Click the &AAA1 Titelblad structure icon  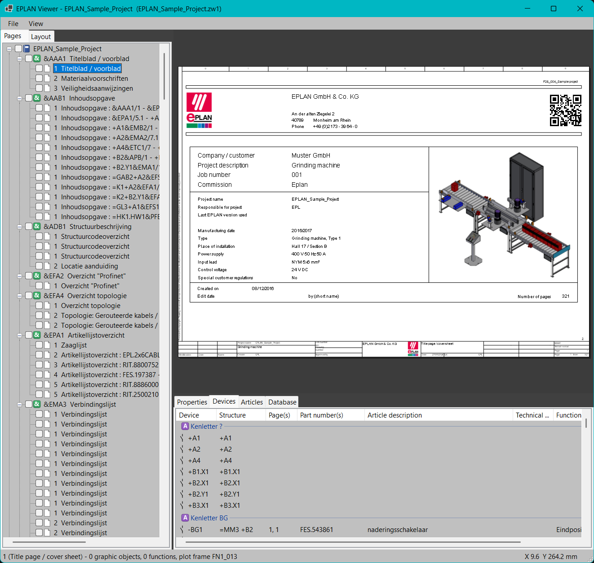click(x=37, y=58)
